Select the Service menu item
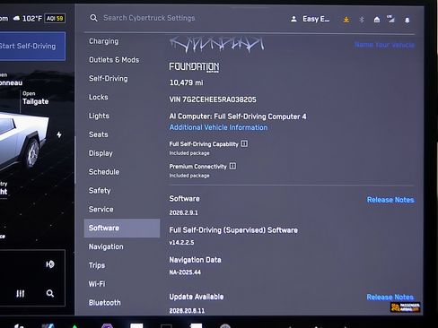Viewport: 438px width, 328px height. tap(101, 209)
